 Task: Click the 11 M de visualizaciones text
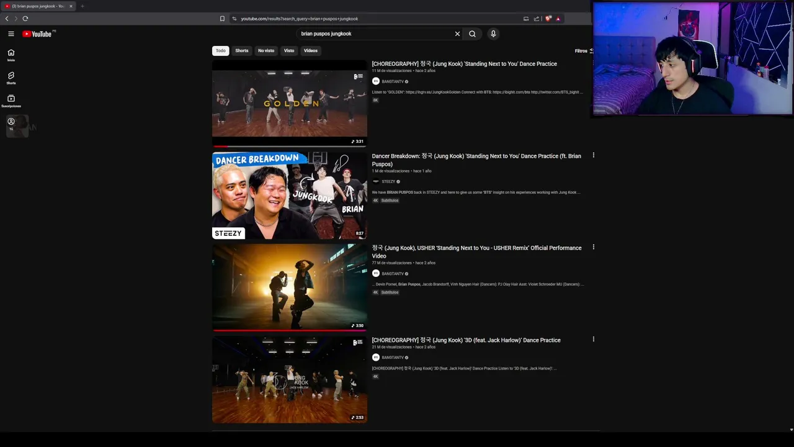pos(391,71)
